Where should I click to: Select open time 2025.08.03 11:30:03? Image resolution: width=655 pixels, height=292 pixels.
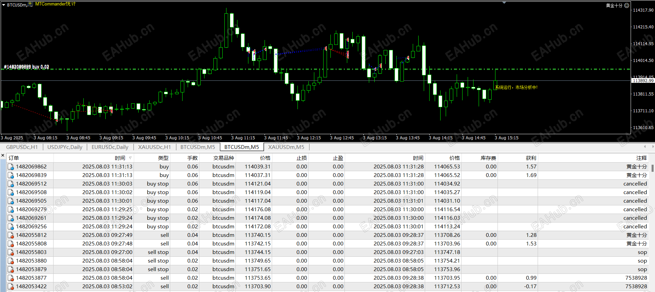tap(107, 184)
